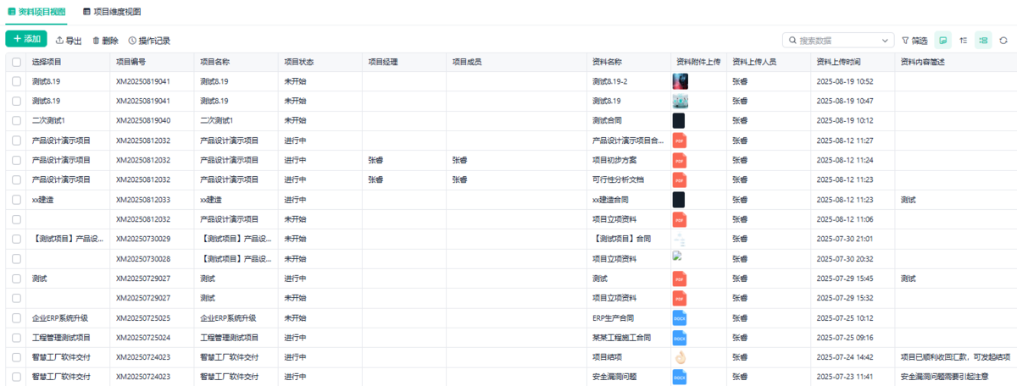This screenshot has height=386, width=1017.
Task: Check the row for 测试8.19-2
Action: (16, 81)
